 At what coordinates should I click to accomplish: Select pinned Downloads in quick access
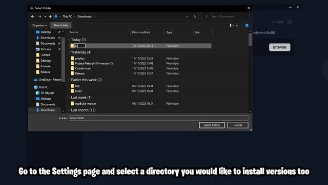click(48, 38)
